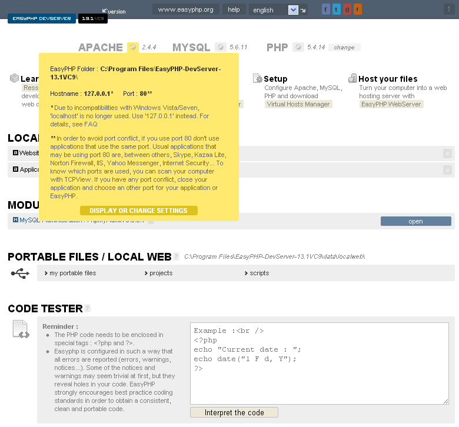The image size is (459, 427).
Task: Click the textarea resize handle corner
Action: (446, 402)
